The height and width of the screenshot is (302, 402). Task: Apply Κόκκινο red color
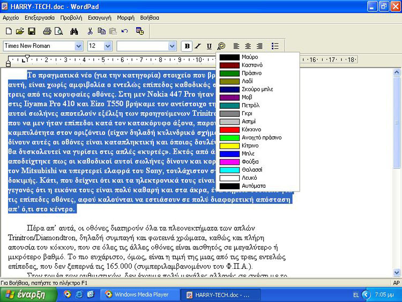coord(258,129)
